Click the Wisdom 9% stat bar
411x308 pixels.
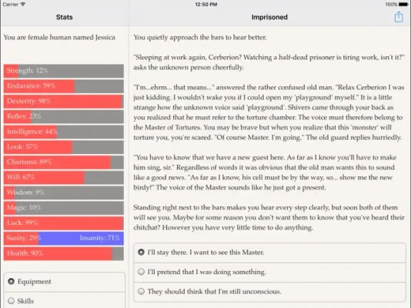pos(64,192)
